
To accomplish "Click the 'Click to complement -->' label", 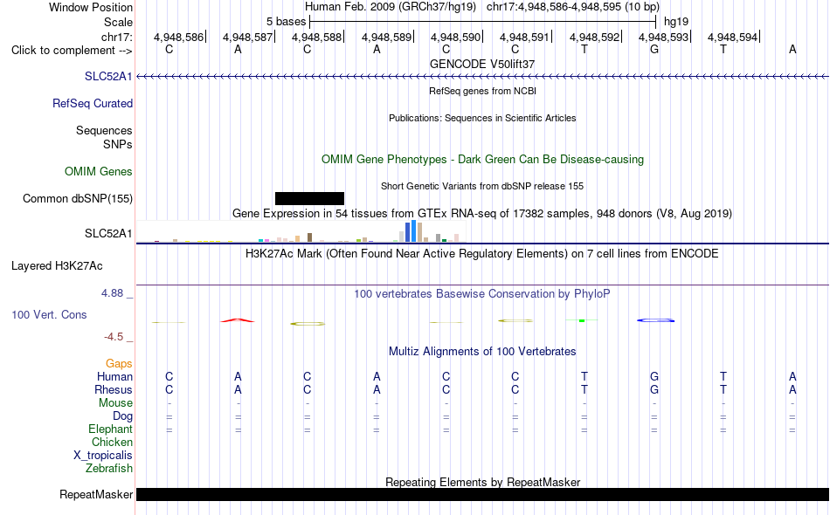I will [72, 51].
